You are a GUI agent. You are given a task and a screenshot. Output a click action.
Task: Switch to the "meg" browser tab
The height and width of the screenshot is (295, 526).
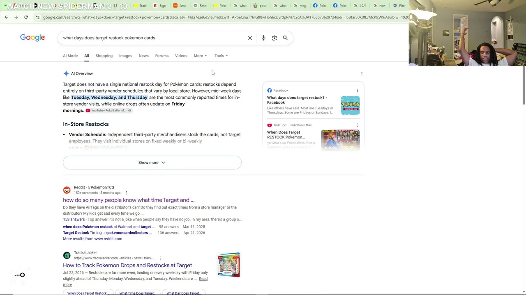pos(300,6)
